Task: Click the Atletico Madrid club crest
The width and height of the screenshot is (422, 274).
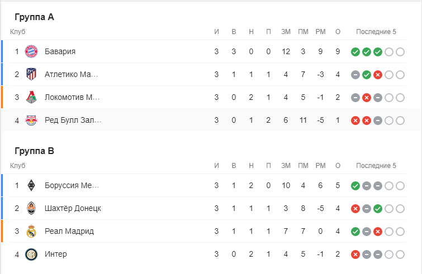Action: (31, 75)
